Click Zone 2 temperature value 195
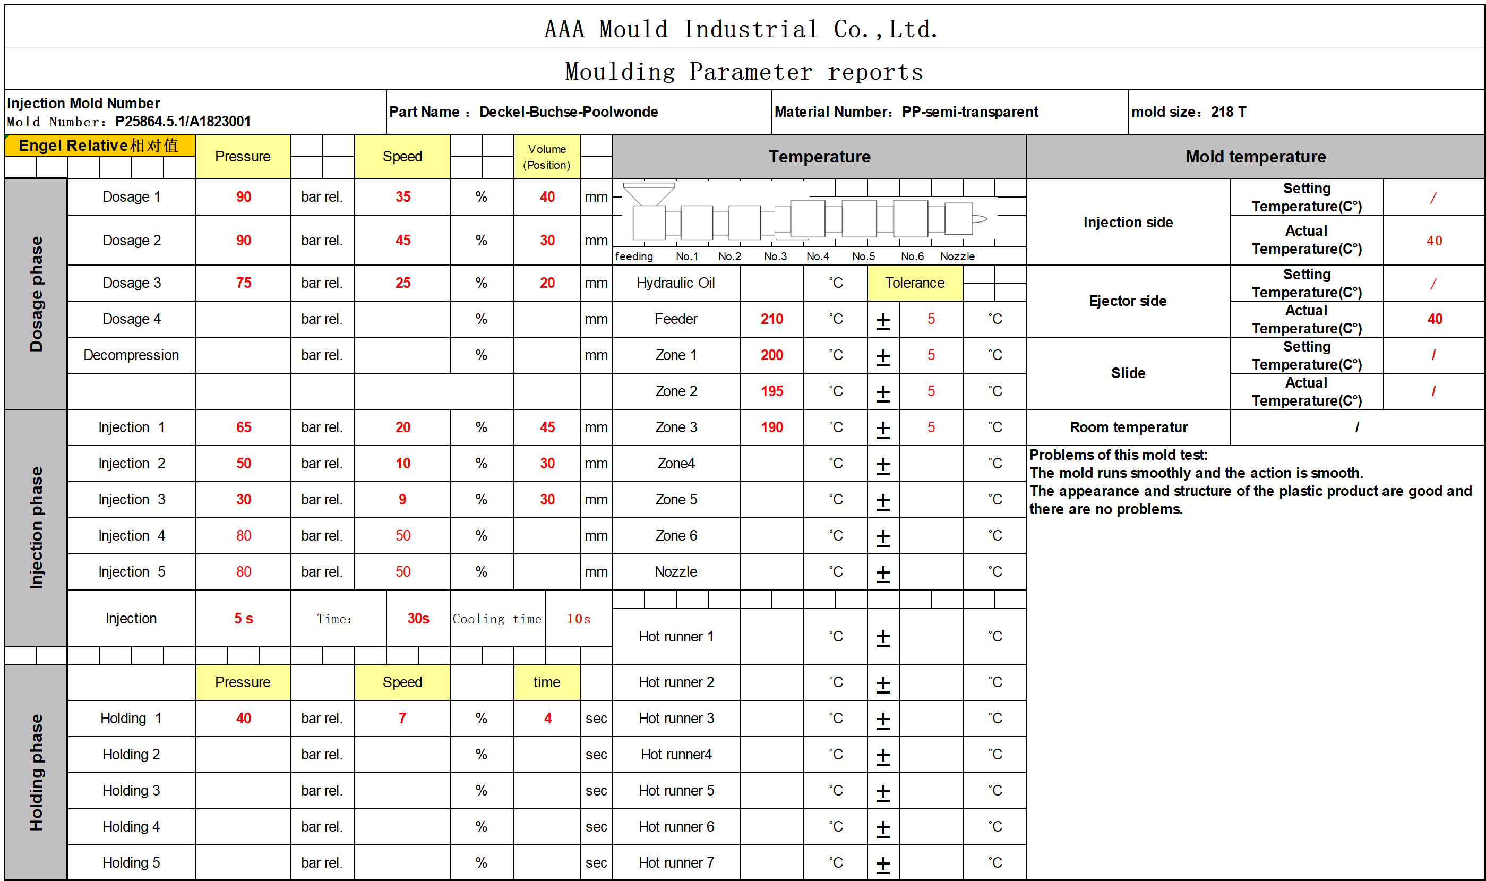 click(x=771, y=391)
